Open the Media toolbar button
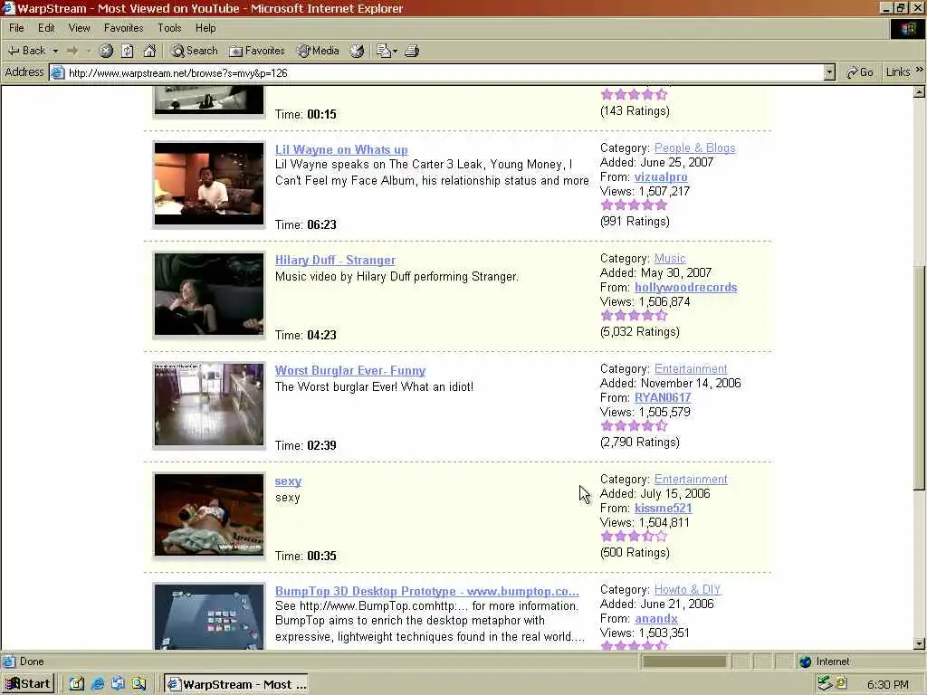This screenshot has height=695, width=927. pos(318,51)
